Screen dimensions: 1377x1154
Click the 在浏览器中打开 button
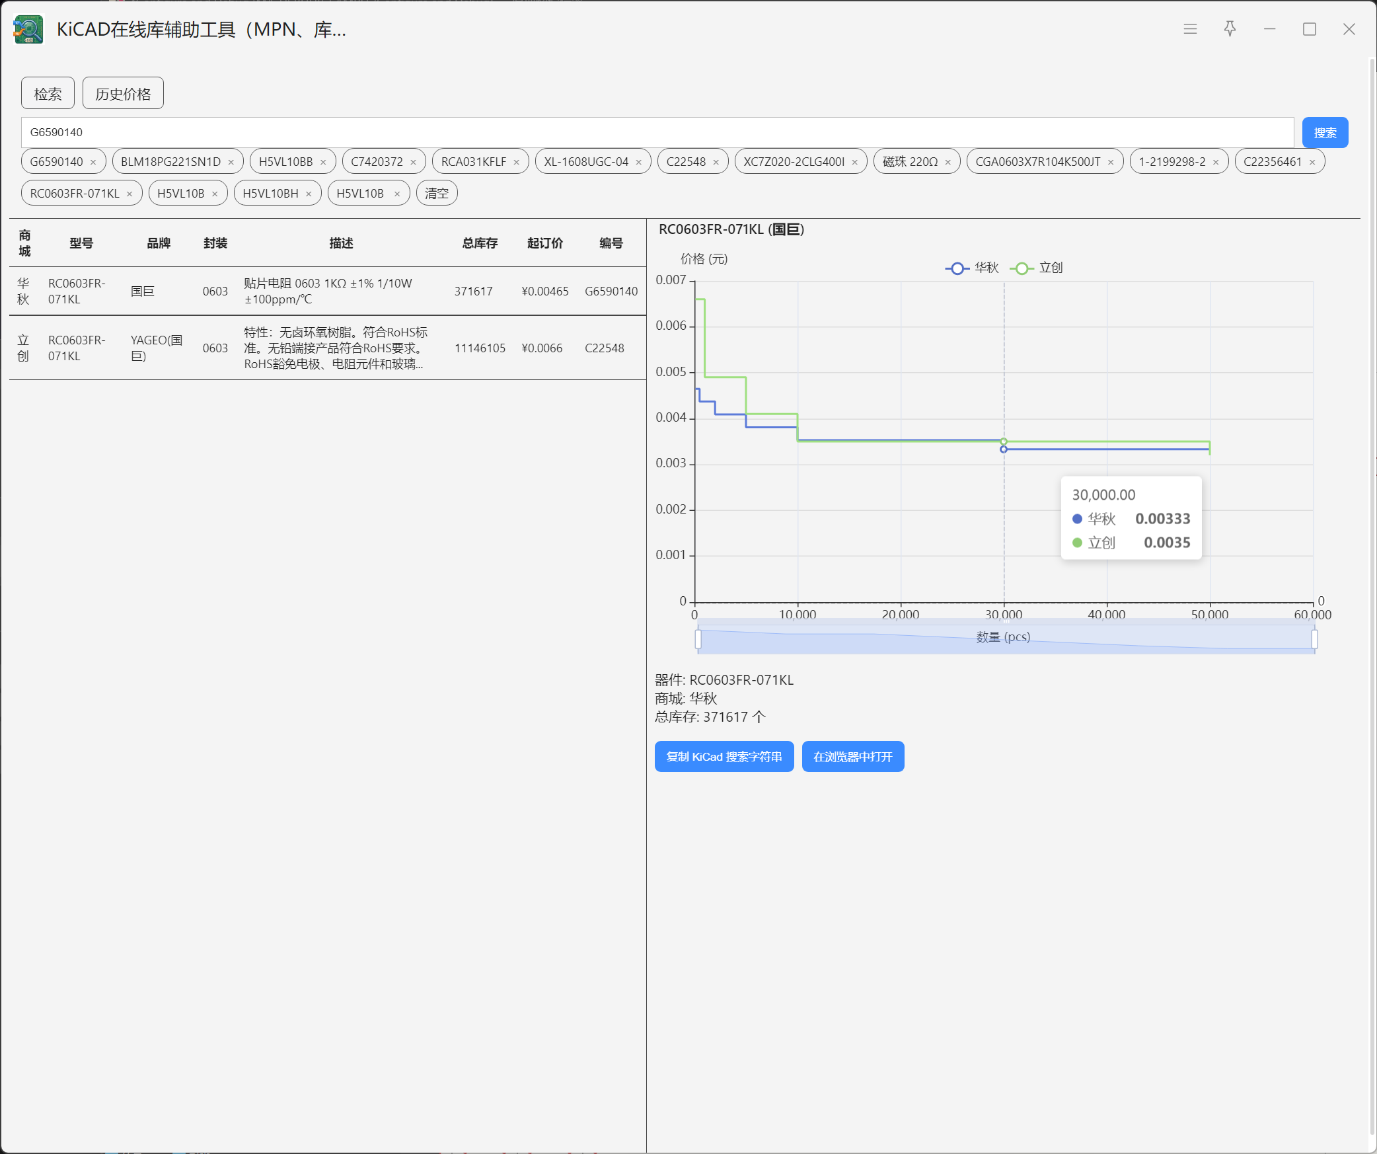852,757
